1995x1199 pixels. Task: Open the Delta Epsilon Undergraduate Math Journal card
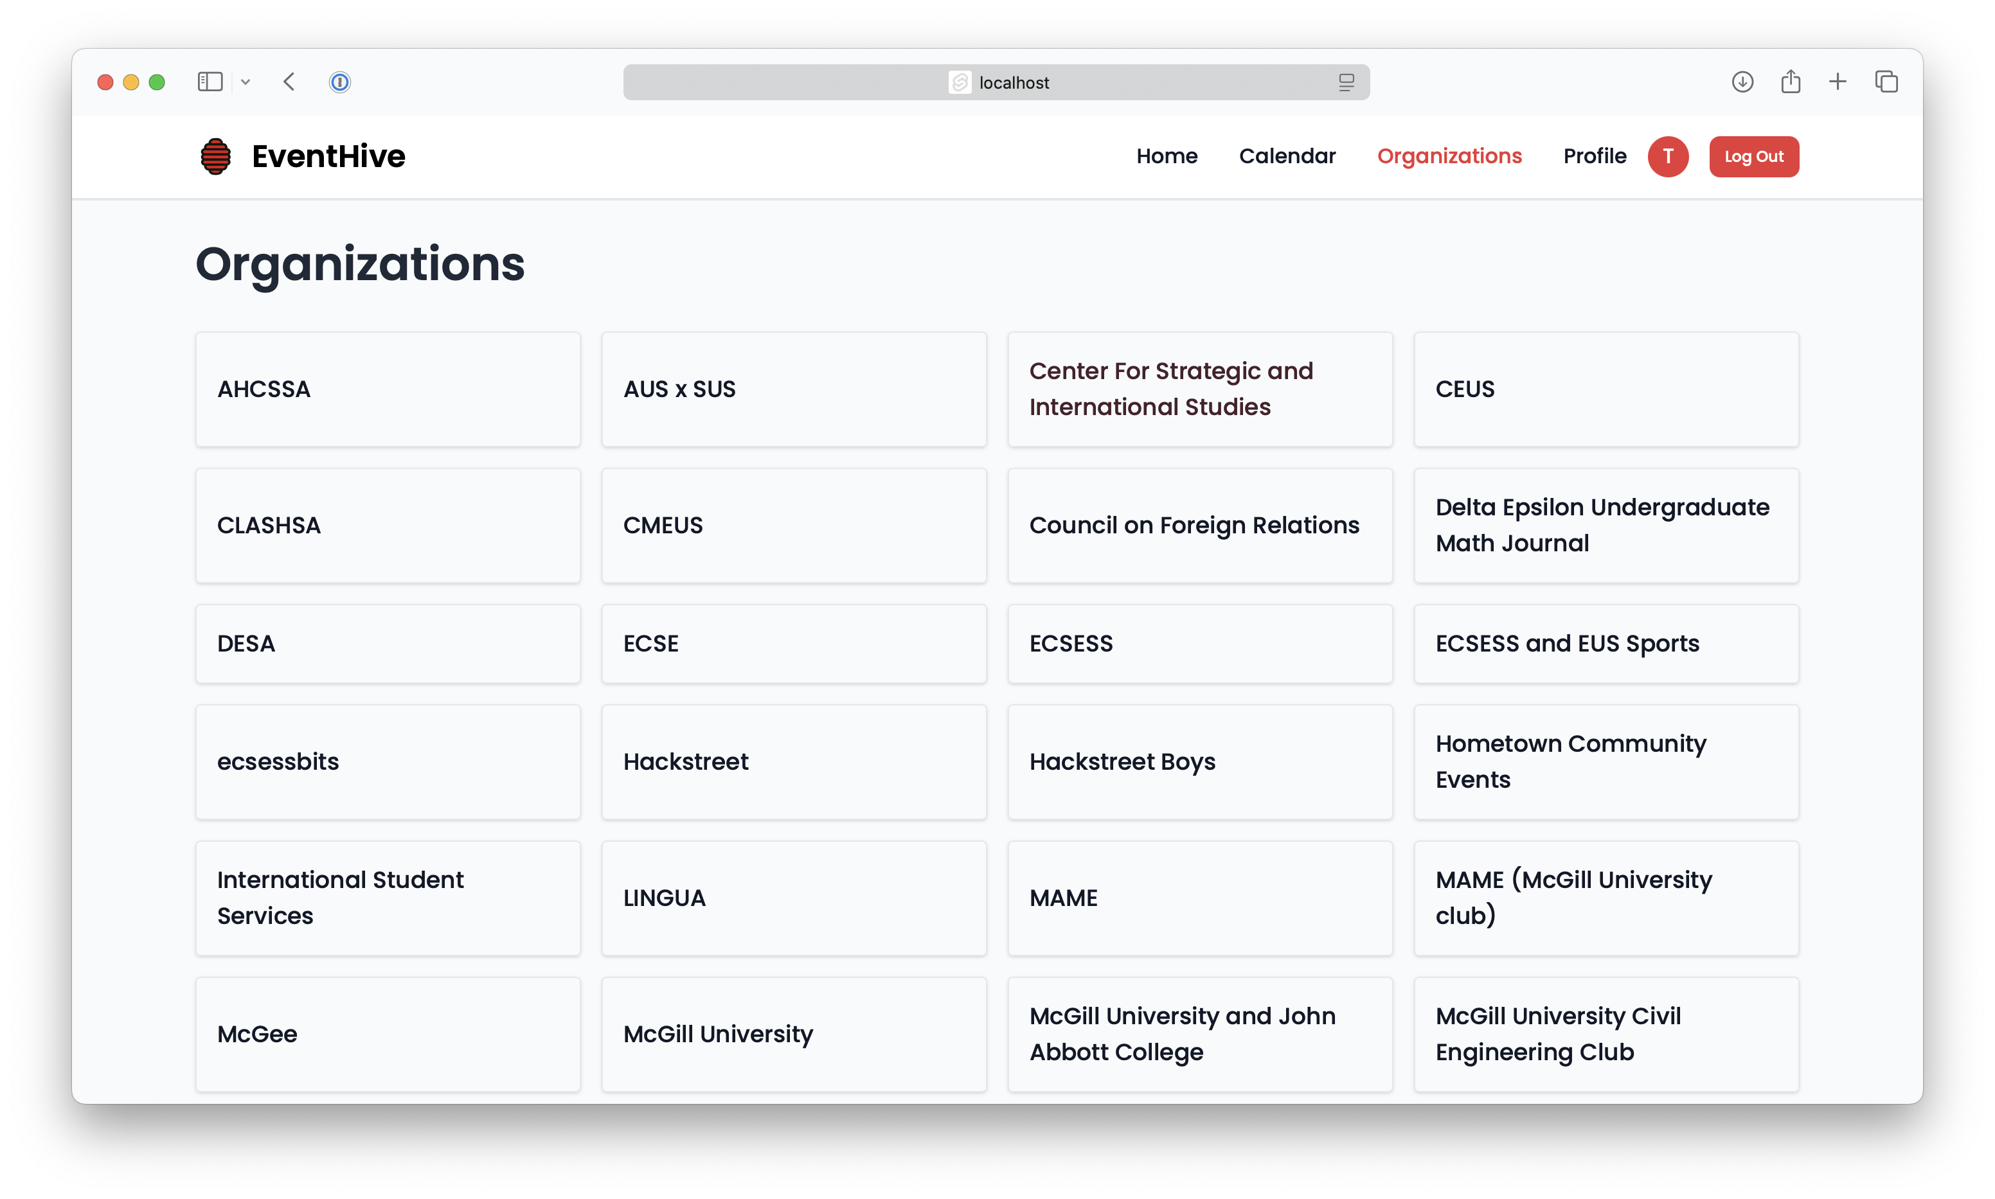click(x=1606, y=525)
